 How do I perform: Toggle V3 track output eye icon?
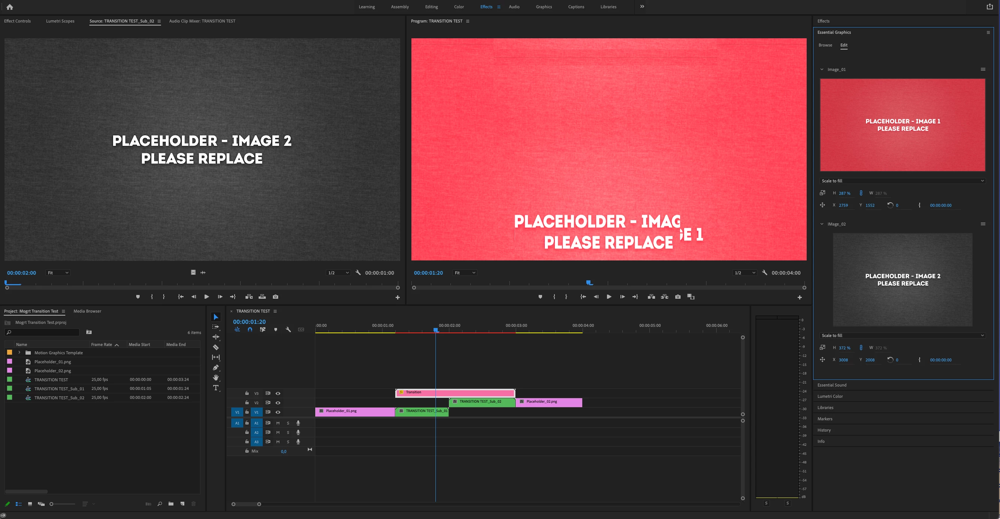278,393
